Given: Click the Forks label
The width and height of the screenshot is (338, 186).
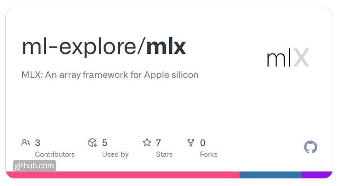Looking at the screenshot, I should point(209,154).
